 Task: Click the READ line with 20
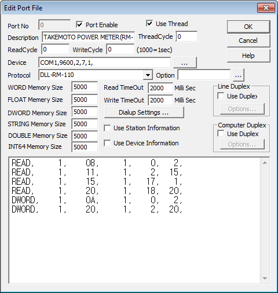point(97,191)
